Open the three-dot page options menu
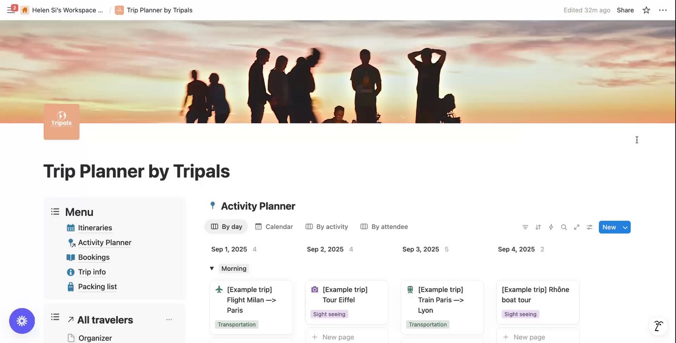The image size is (676, 343). [663, 10]
